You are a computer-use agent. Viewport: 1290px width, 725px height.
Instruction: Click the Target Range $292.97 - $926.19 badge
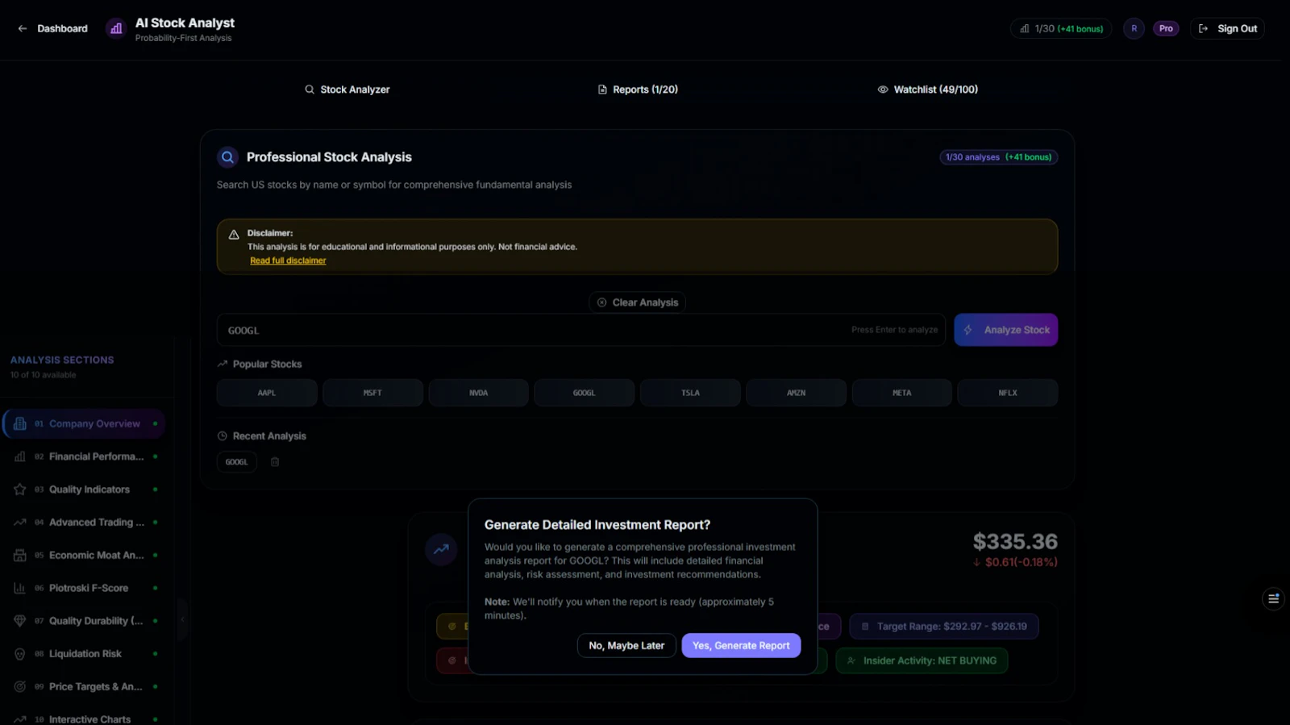click(944, 627)
